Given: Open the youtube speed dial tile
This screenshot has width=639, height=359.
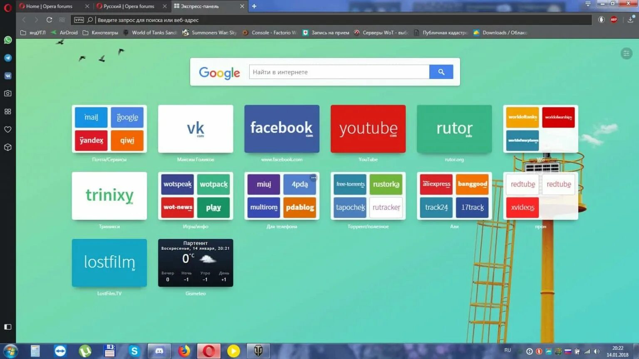Looking at the screenshot, I should coord(368,129).
